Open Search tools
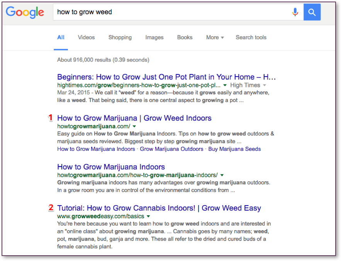This screenshot has width=341, height=261. (251, 37)
